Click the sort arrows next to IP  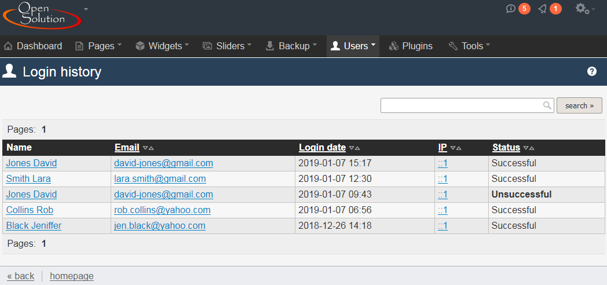pos(456,148)
